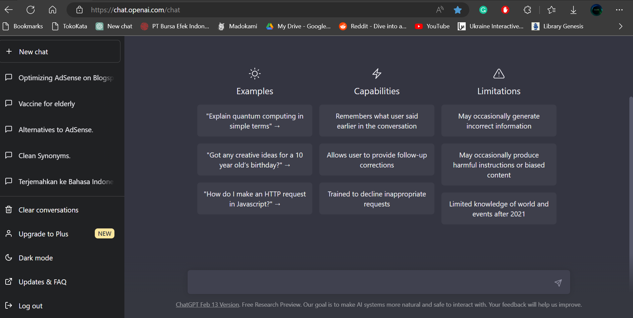Toggle the bookmark star in the address bar
The height and width of the screenshot is (318, 633).
(458, 10)
